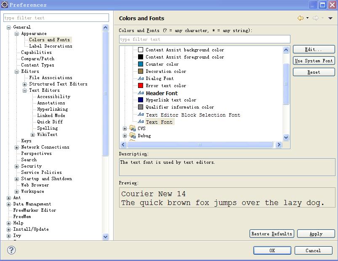The image size is (338, 261).
Task: Click the back navigation arrow icon
Action: [300, 18]
